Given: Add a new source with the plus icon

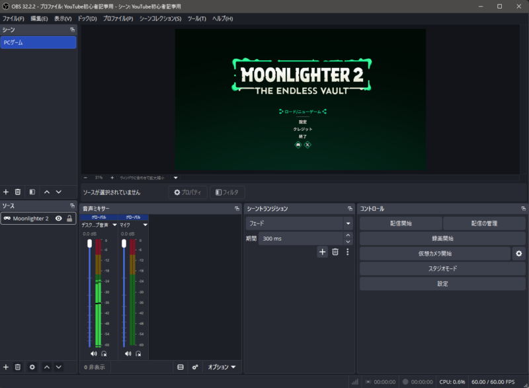Looking at the screenshot, I should 6,367.
